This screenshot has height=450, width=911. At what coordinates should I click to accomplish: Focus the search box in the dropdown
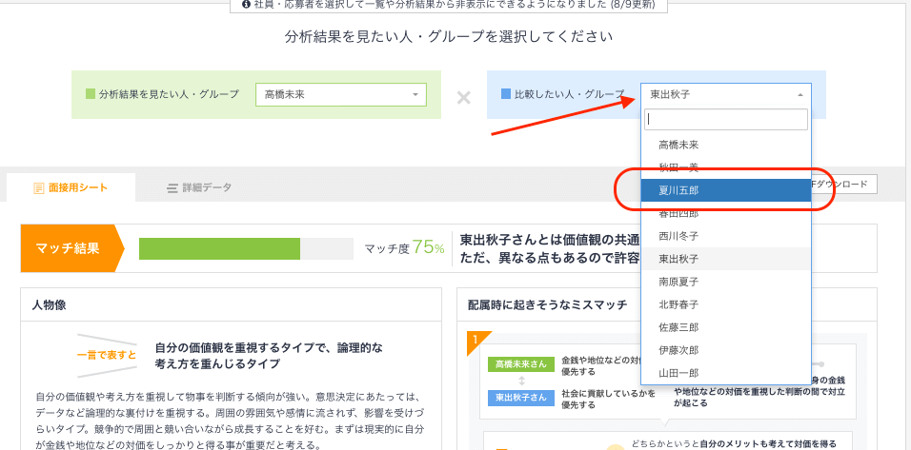point(725,120)
